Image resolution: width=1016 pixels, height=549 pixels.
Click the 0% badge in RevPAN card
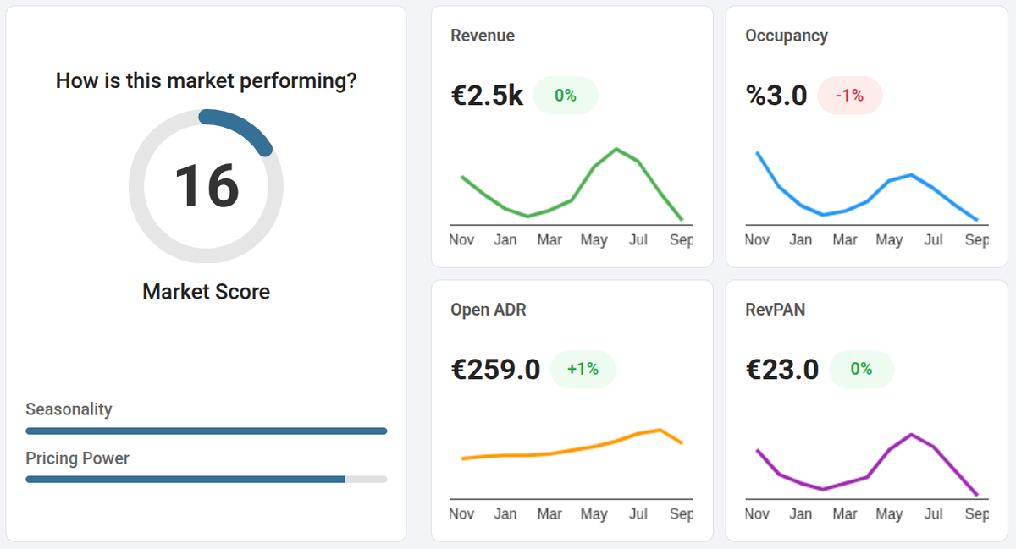tap(861, 370)
